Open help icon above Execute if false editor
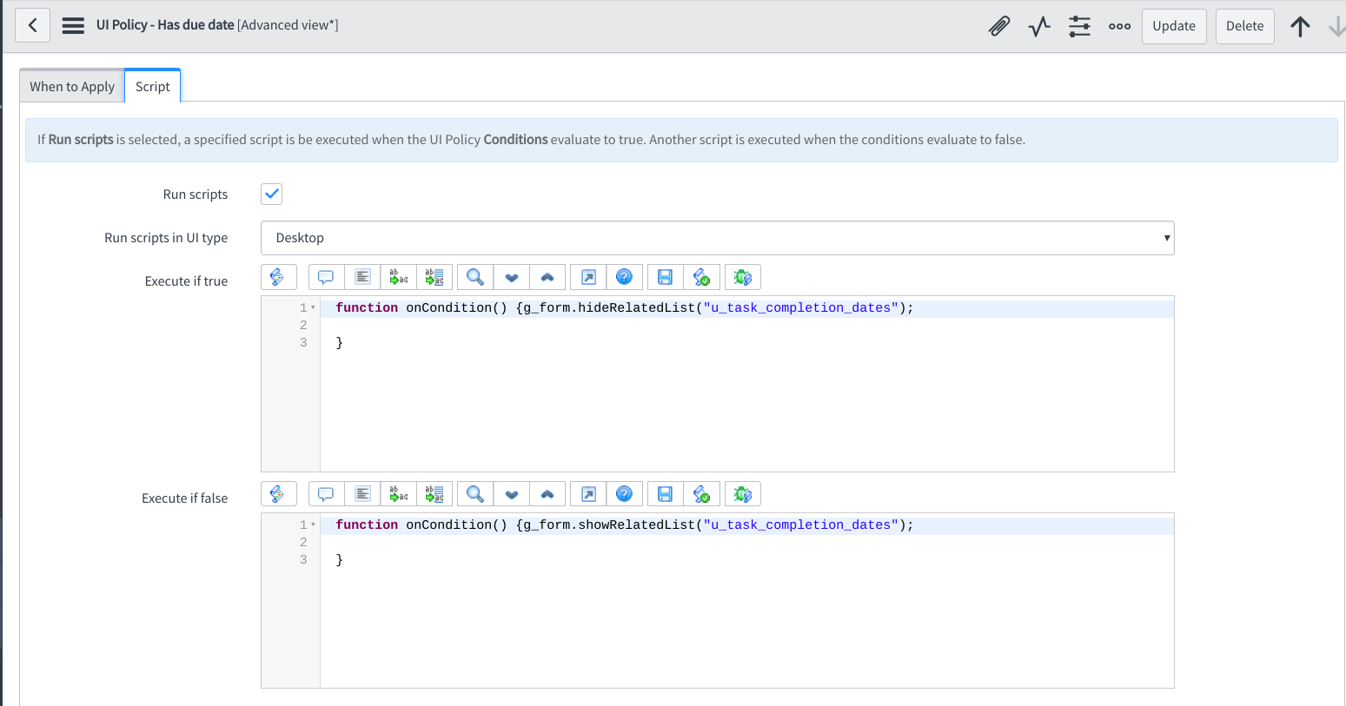The height and width of the screenshot is (706, 1346). point(625,493)
